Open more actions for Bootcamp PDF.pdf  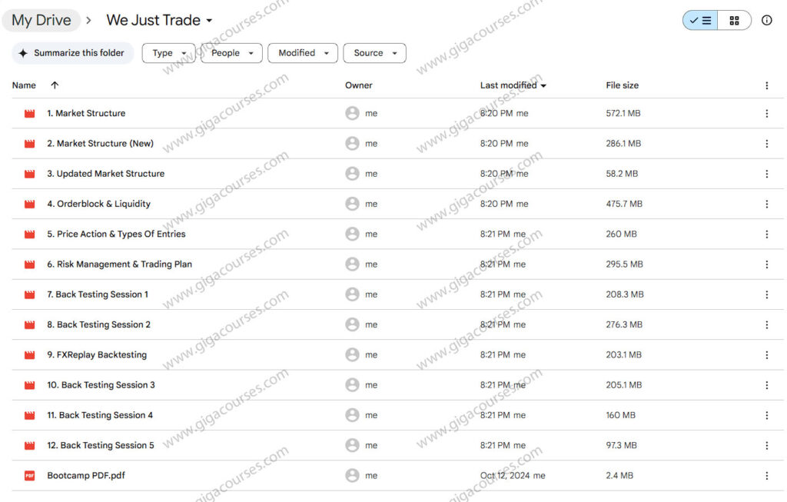point(766,476)
